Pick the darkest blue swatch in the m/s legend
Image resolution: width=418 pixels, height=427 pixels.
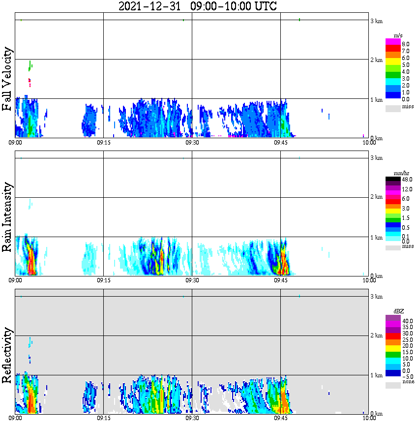tap(393, 95)
